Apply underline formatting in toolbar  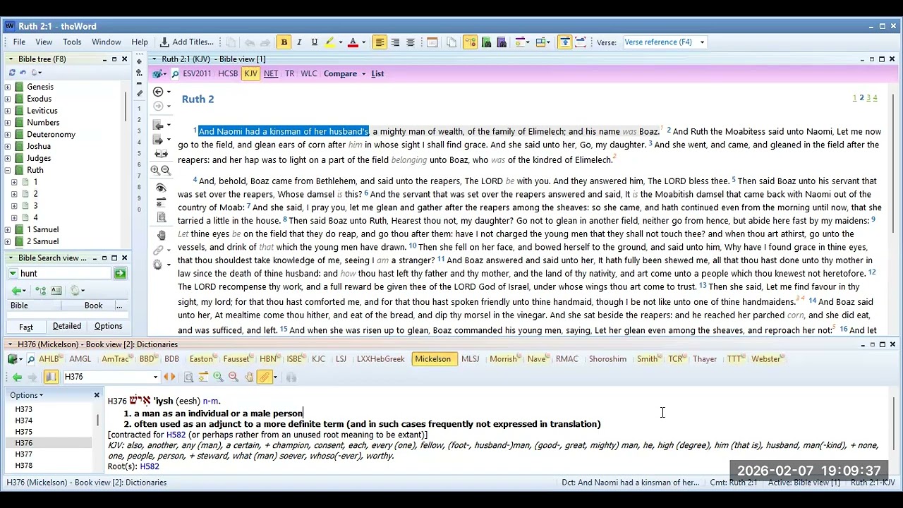click(315, 42)
